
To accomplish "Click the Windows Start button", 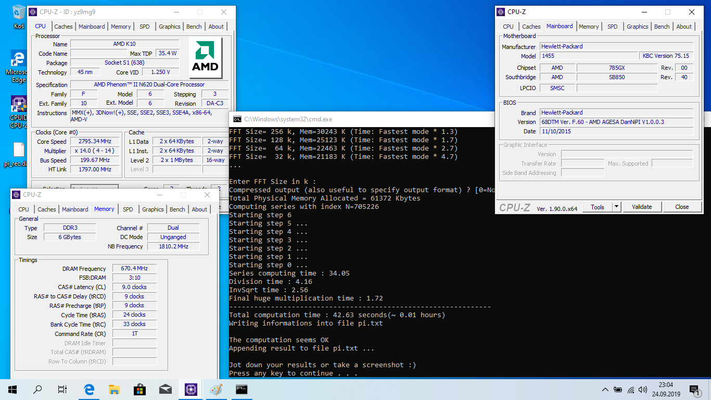I will click(x=12, y=389).
